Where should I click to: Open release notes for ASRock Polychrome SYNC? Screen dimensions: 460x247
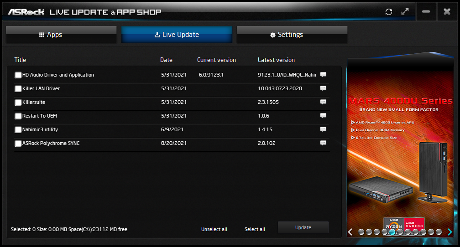[x=323, y=143]
